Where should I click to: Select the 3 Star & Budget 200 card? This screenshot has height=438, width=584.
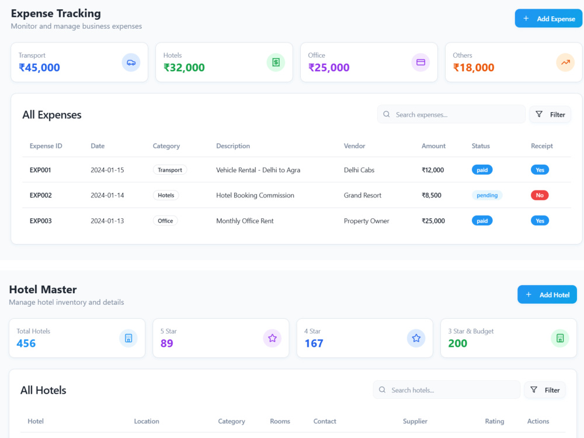pyautogui.click(x=509, y=338)
